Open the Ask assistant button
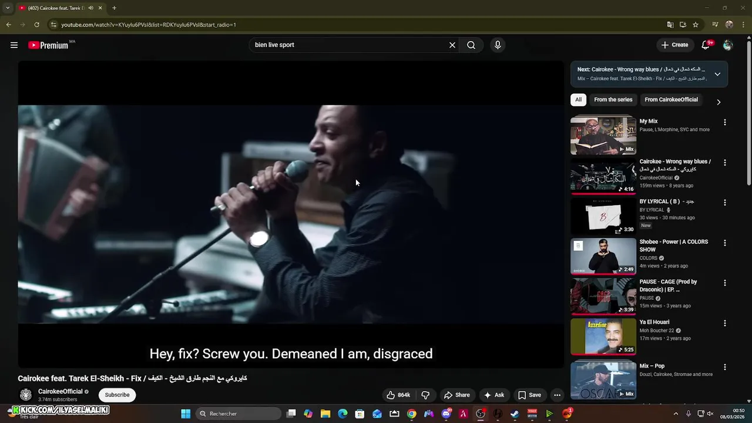752x423 pixels. tap(493, 395)
